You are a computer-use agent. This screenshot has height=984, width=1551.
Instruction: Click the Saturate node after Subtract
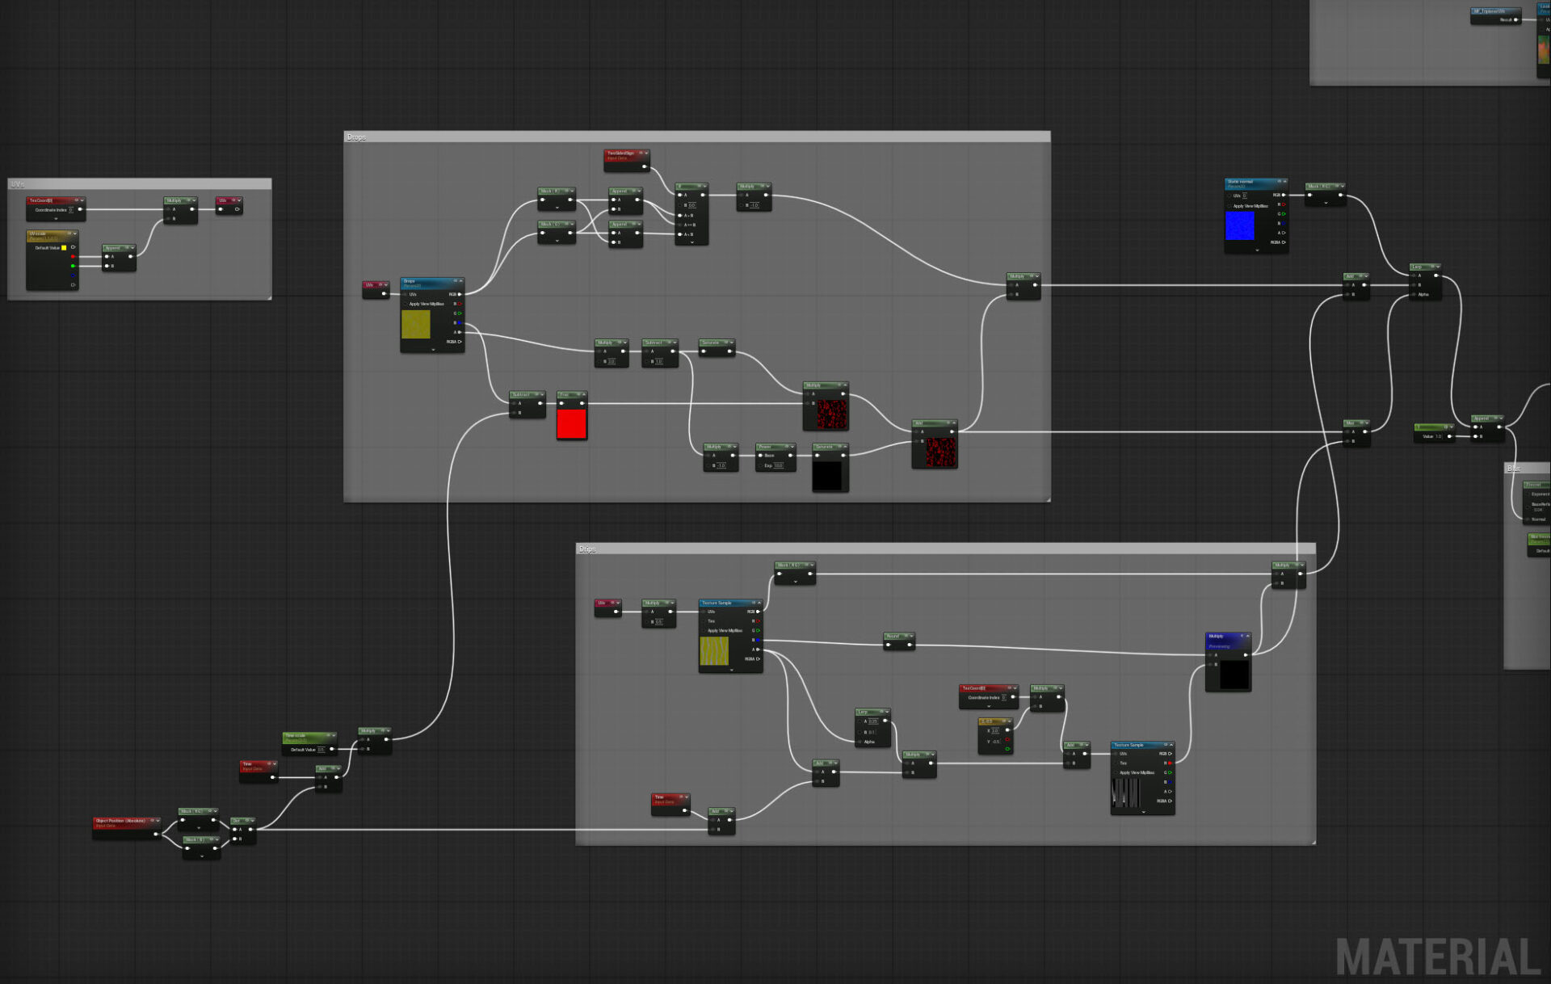(x=717, y=347)
